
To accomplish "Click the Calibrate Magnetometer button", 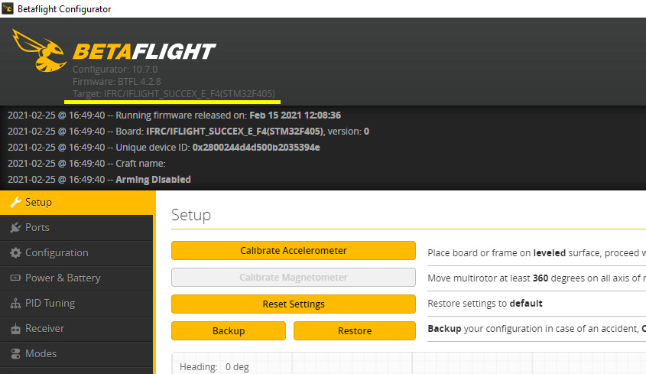I will point(294,278).
